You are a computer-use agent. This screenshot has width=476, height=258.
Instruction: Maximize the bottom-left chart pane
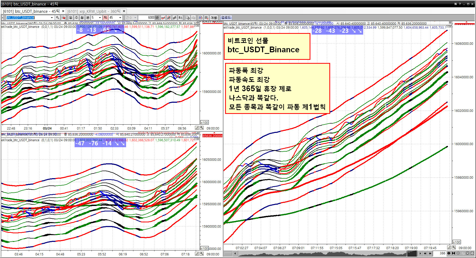[x=198, y=134]
